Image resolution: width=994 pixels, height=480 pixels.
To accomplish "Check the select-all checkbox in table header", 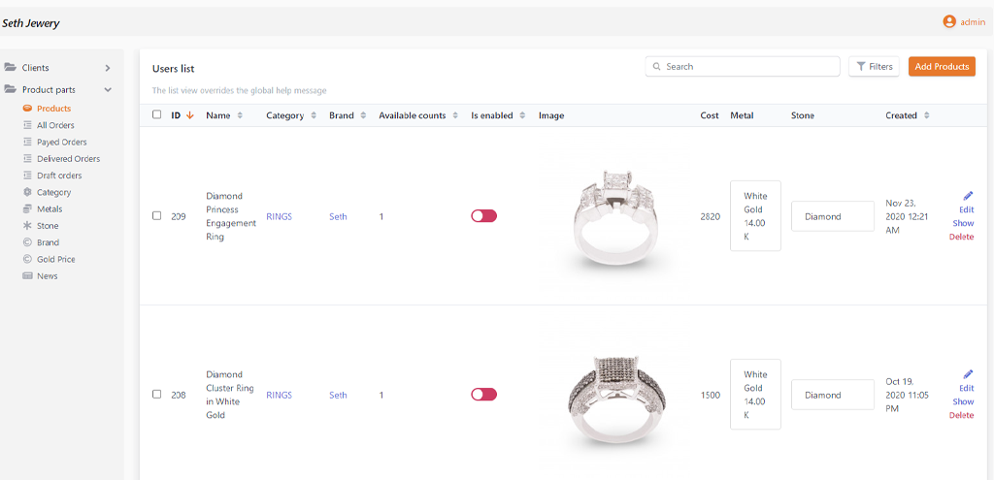I will click(x=157, y=115).
